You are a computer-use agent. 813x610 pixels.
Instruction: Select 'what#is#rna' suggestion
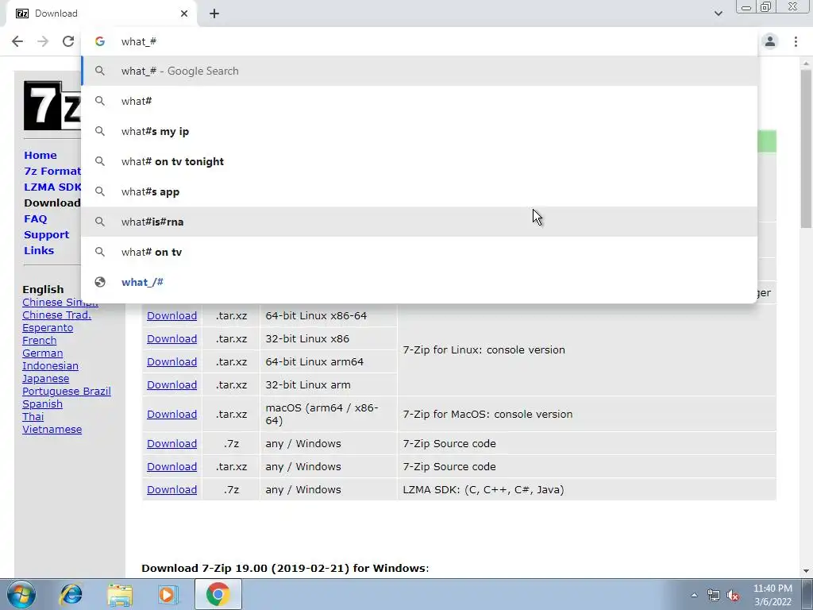coord(419,222)
